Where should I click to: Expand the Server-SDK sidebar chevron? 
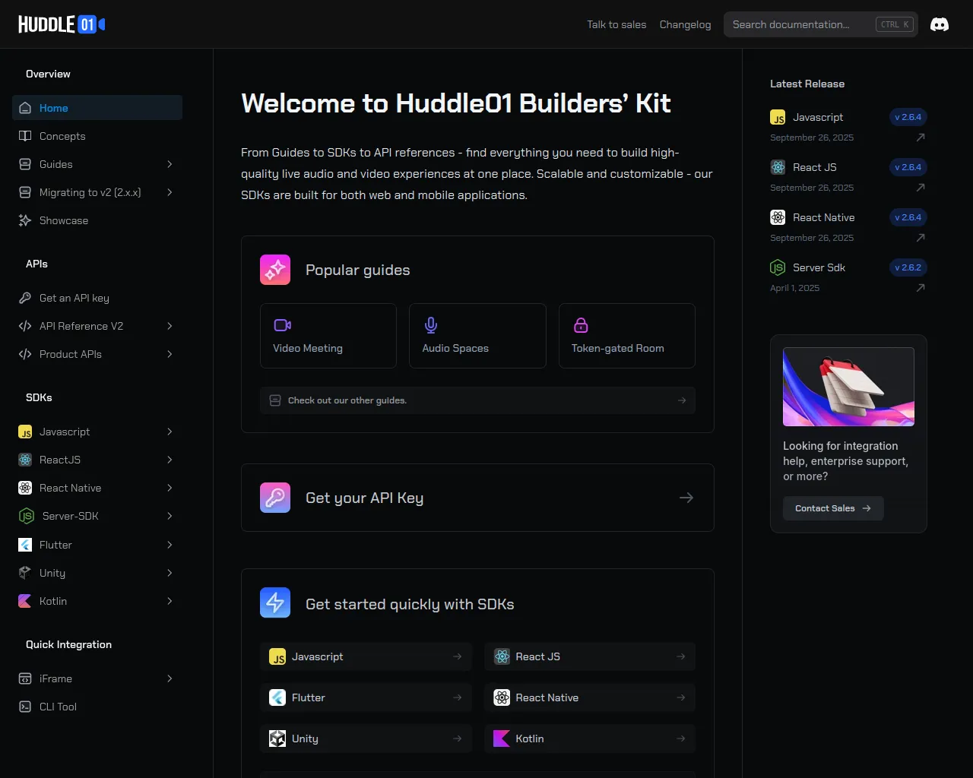[x=170, y=516]
